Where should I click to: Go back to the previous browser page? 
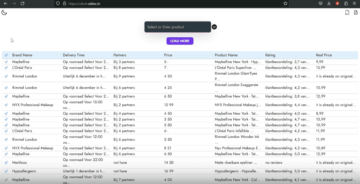(6, 3)
